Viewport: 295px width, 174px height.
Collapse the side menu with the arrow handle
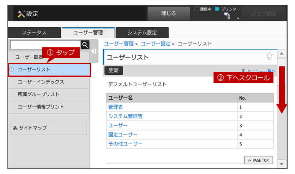click(x=94, y=51)
